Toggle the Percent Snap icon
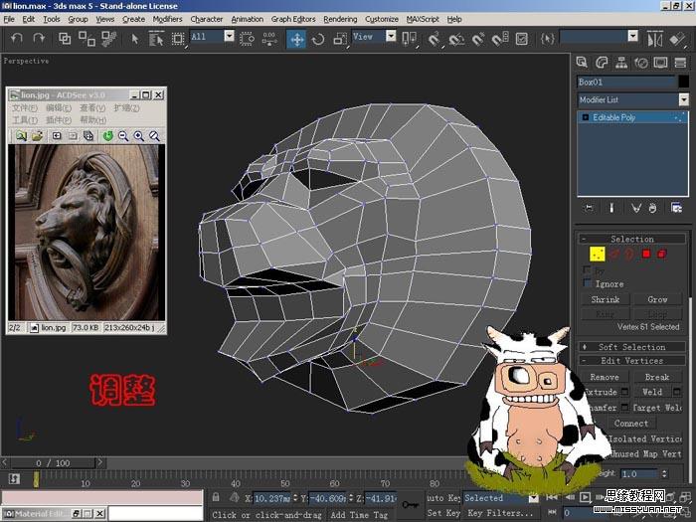Viewport: 696px width, 522px height. [x=477, y=39]
